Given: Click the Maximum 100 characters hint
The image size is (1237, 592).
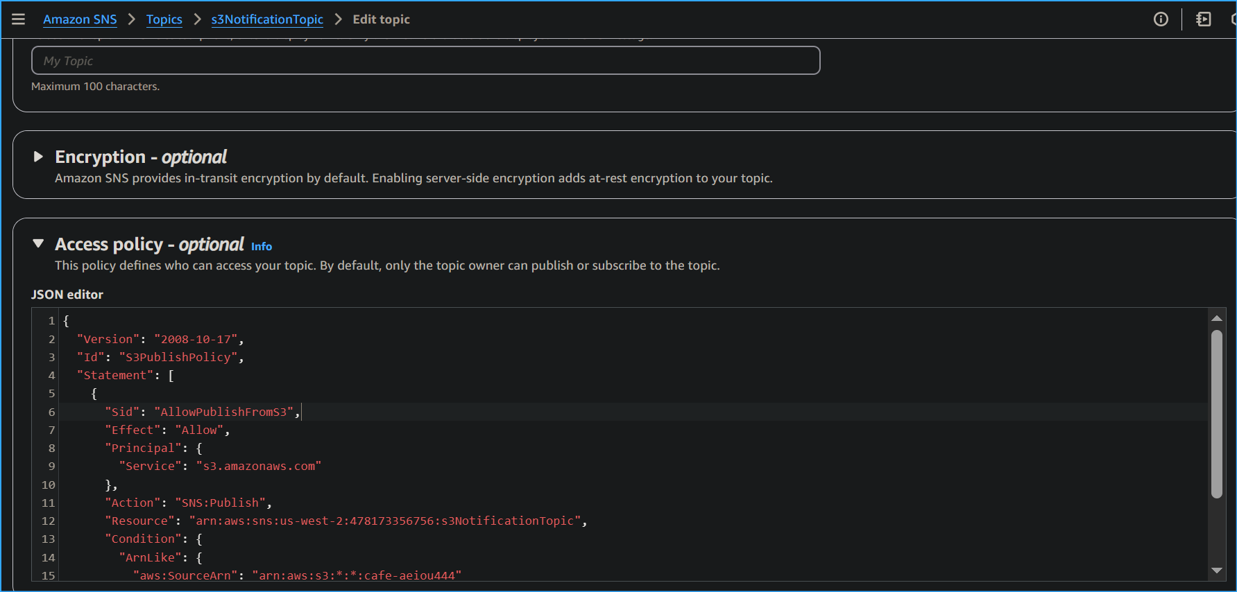Looking at the screenshot, I should 96,87.
